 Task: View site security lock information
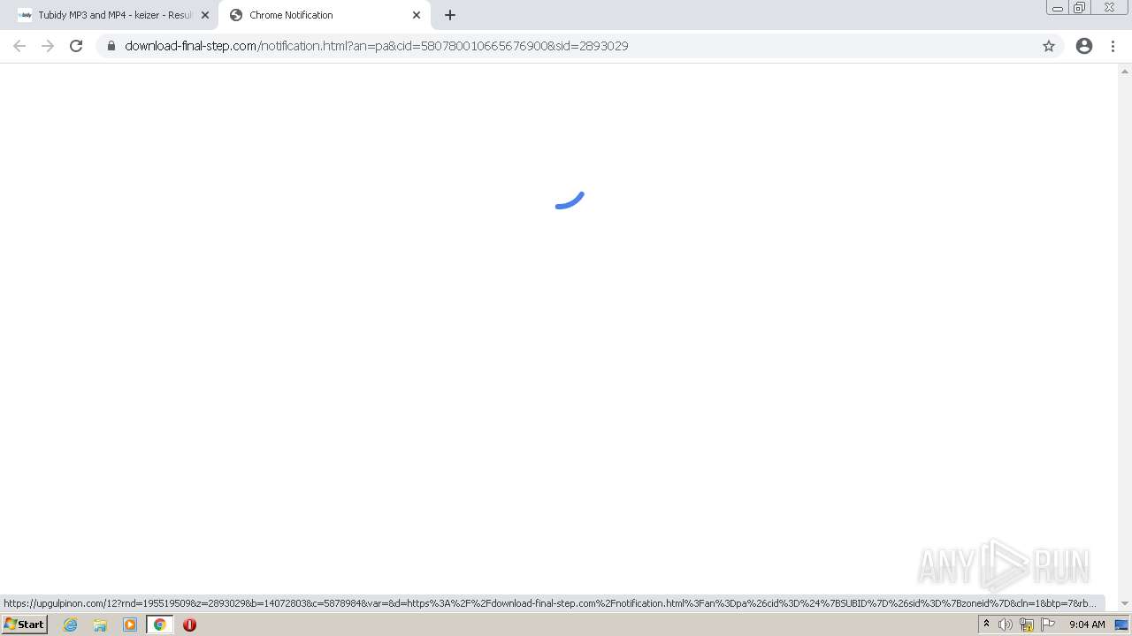pyautogui.click(x=111, y=46)
